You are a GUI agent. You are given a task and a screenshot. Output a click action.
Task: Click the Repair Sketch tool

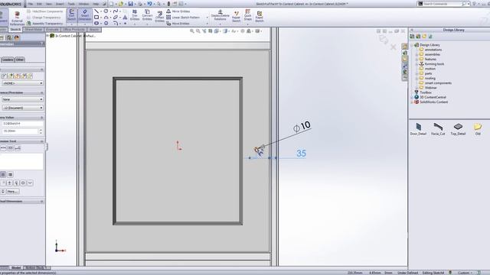click(237, 16)
